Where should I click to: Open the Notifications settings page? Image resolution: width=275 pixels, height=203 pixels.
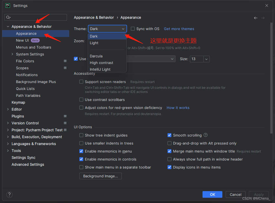[x=27, y=75]
